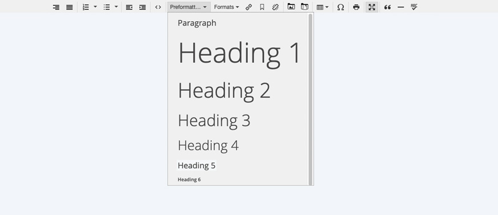This screenshot has width=498, height=215.
Task: Open bullet list style arrow
Action: [117, 7]
